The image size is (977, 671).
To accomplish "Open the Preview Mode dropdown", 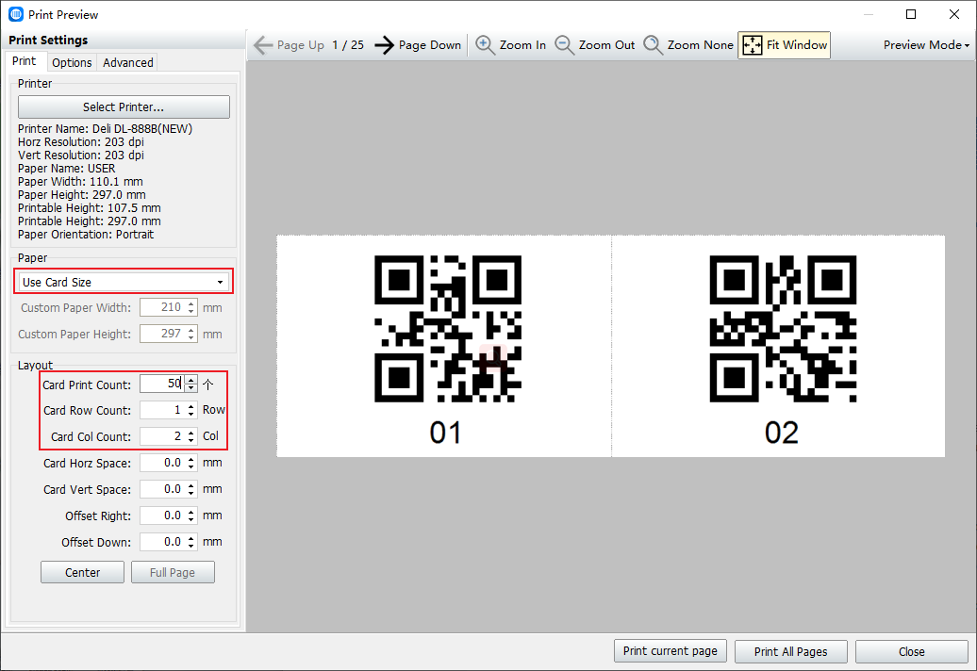I will [926, 45].
